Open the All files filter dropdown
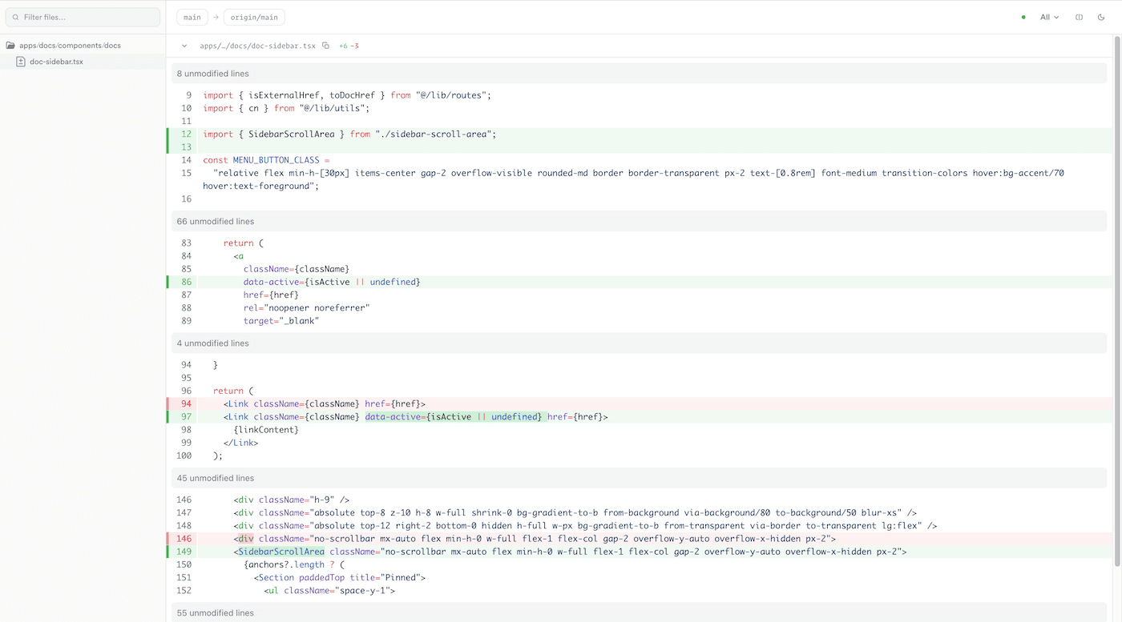The height and width of the screenshot is (622, 1122). (x=1049, y=16)
